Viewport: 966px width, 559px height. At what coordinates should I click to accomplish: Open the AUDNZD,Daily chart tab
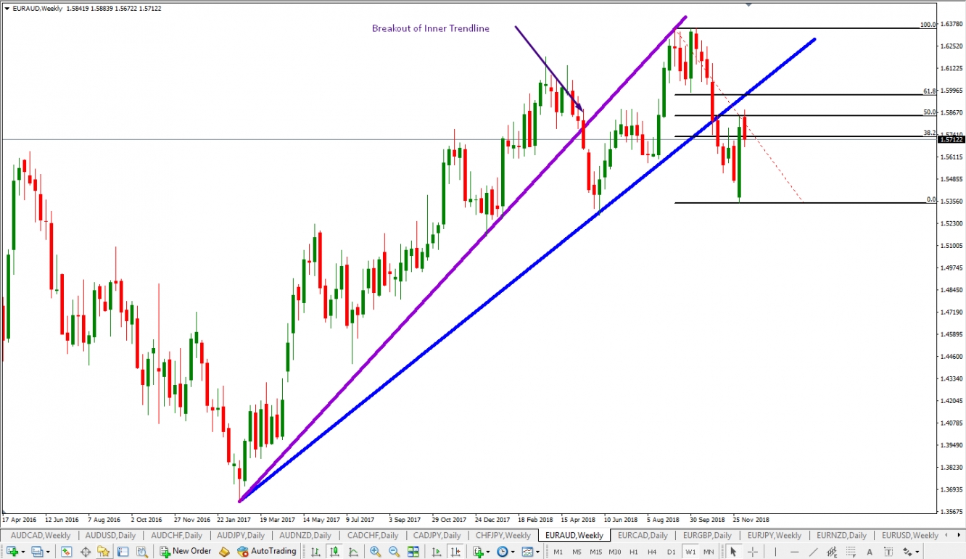[x=305, y=535]
